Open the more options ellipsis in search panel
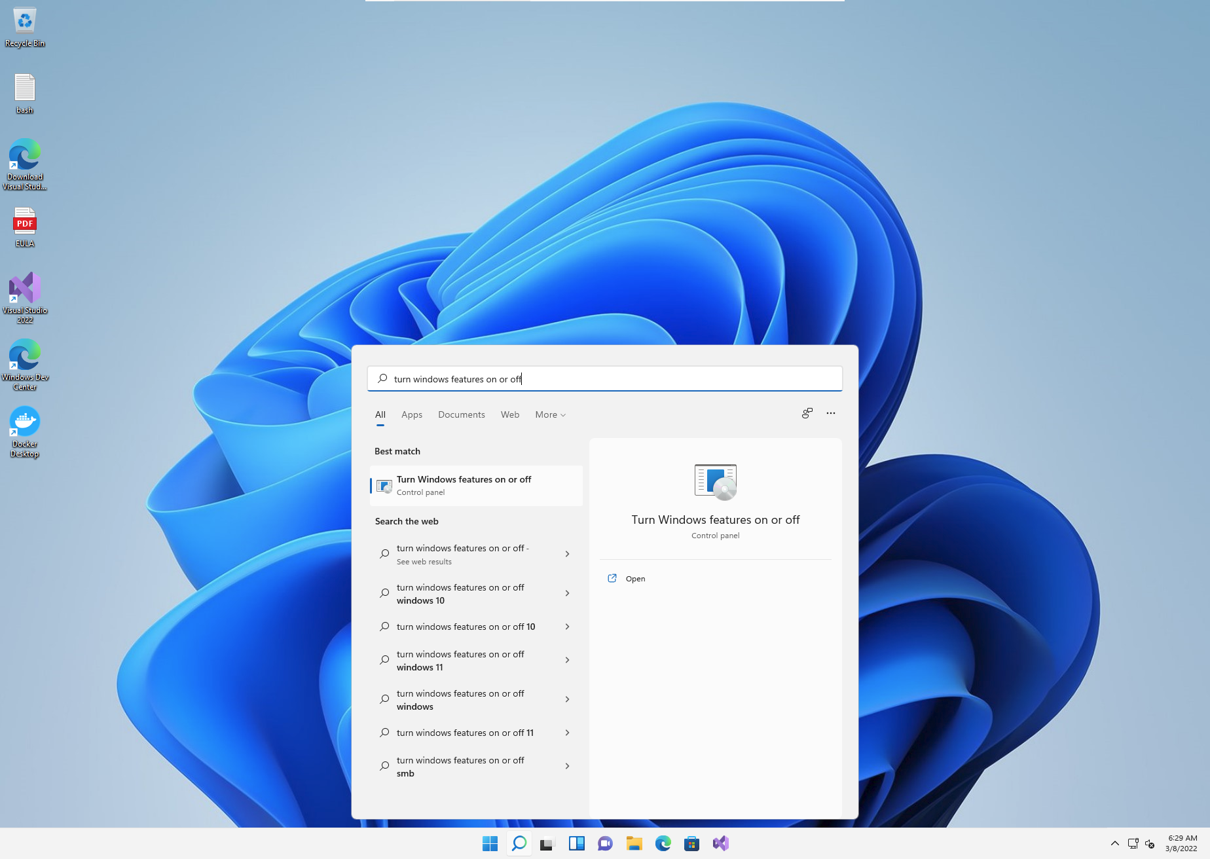Viewport: 1210px width, 859px height. click(830, 413)
